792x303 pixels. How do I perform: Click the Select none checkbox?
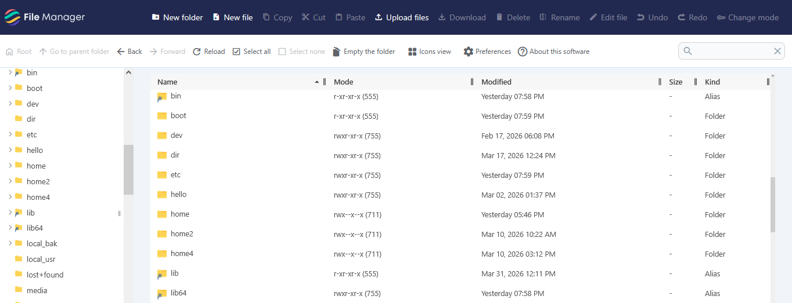coord(282,52)
